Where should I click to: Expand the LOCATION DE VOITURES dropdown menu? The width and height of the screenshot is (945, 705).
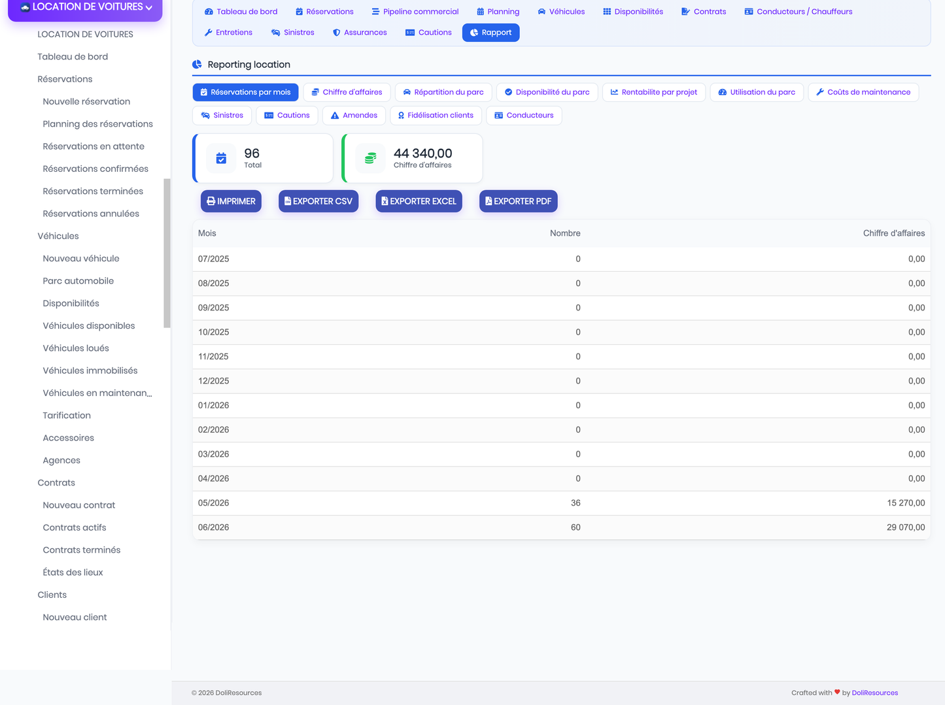(85, 8)
